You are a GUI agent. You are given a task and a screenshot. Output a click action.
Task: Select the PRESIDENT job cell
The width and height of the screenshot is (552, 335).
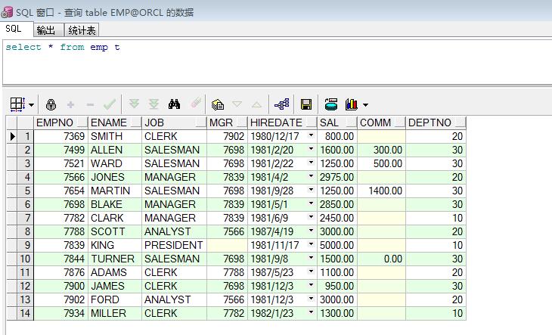point(174,245)
